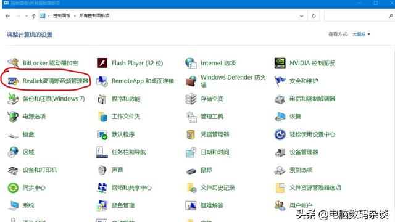Click the 用户帐户 people icon
This screenshot has width=395, height=222.
pos(280,205)
